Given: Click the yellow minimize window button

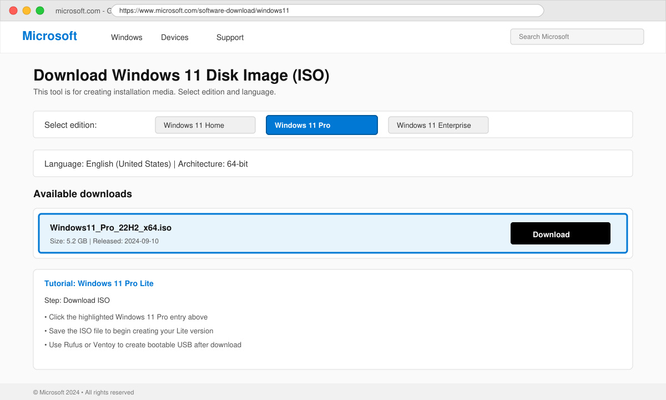Looking at the screenshot, I should (x=27, y=11).
